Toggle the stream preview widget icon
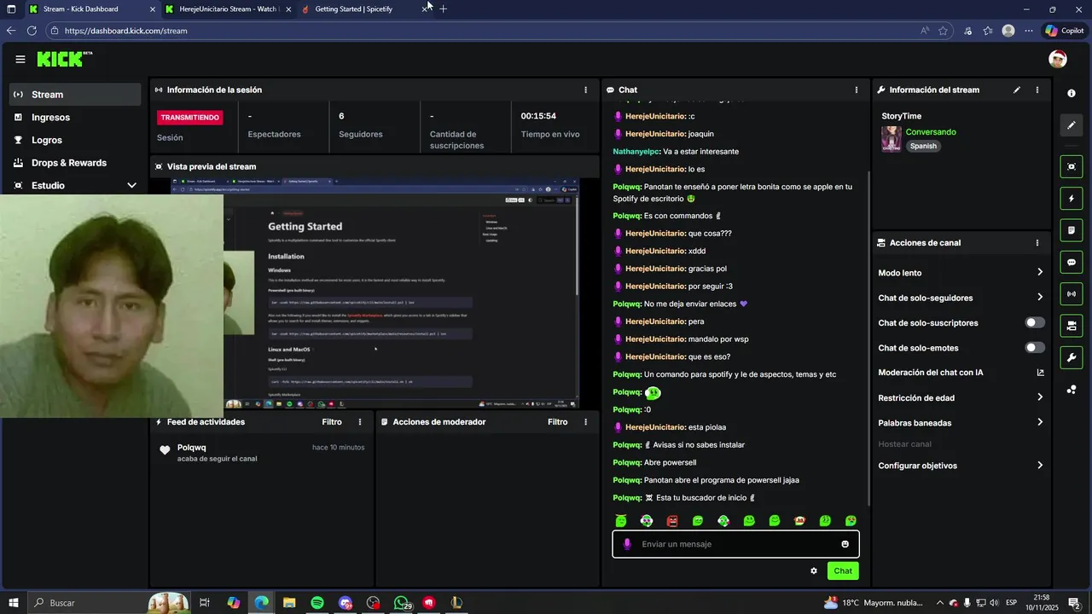This screenshot has width=1092, height=614. (1072, 166)
